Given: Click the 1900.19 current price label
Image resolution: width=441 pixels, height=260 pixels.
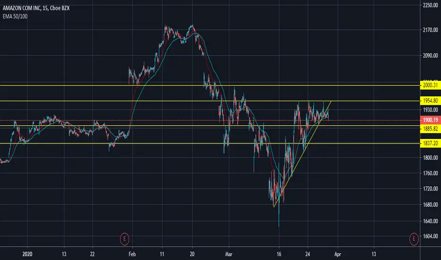Looking at the screenshot, I should click(x=430, y=120).
